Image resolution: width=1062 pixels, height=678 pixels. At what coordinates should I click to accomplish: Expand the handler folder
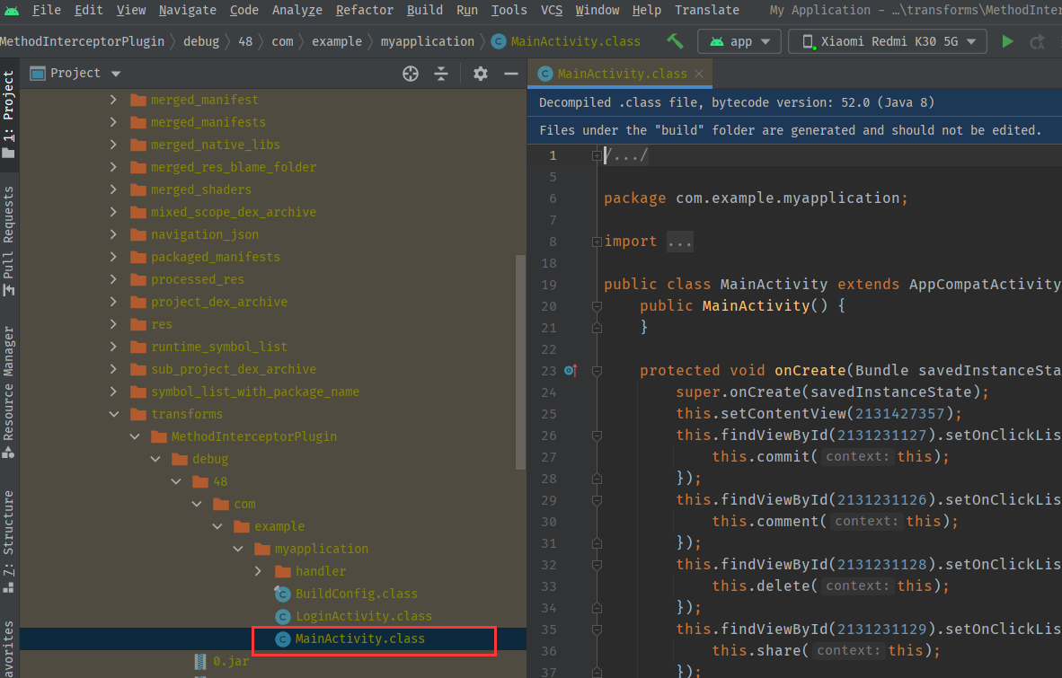coord(258,571)
